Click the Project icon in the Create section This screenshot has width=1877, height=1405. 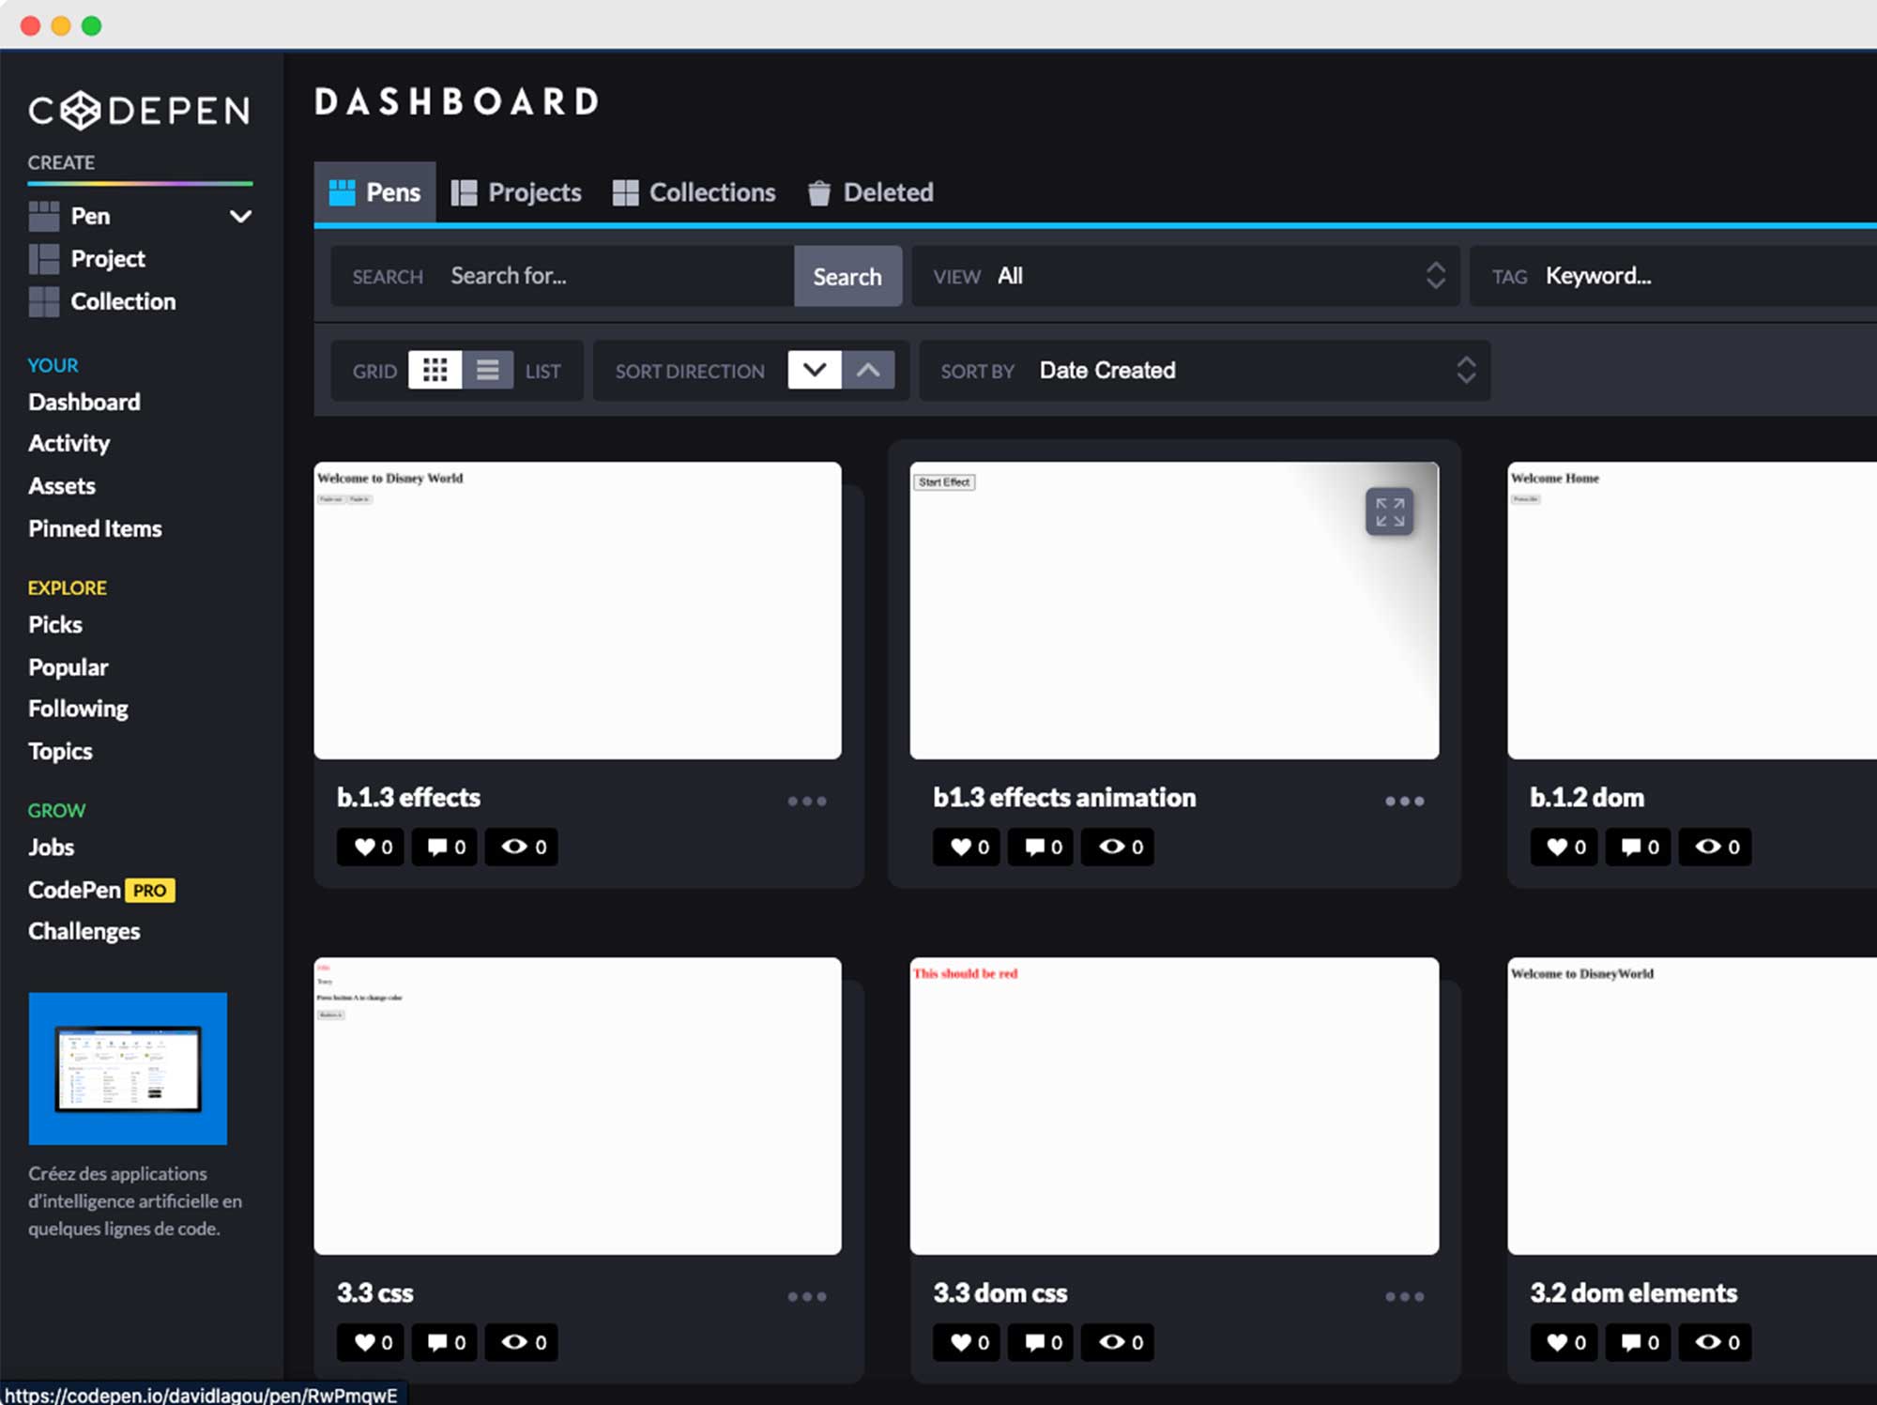[43, 259]
